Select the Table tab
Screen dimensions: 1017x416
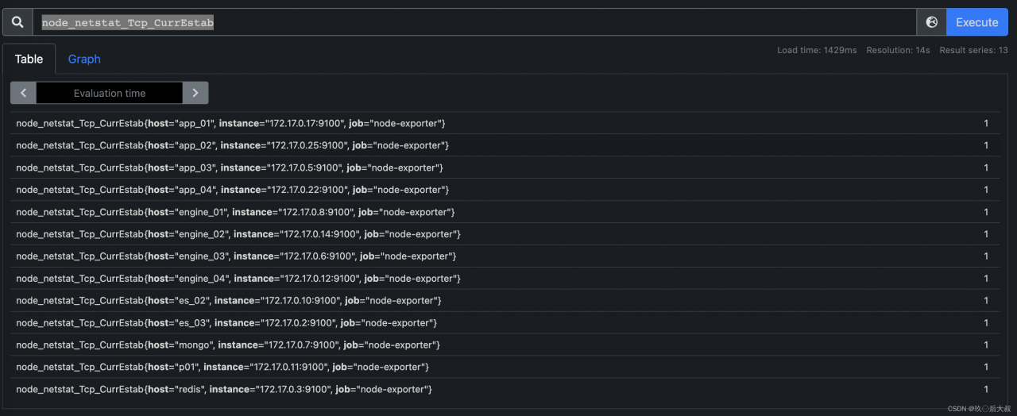(x=29, y=59)
